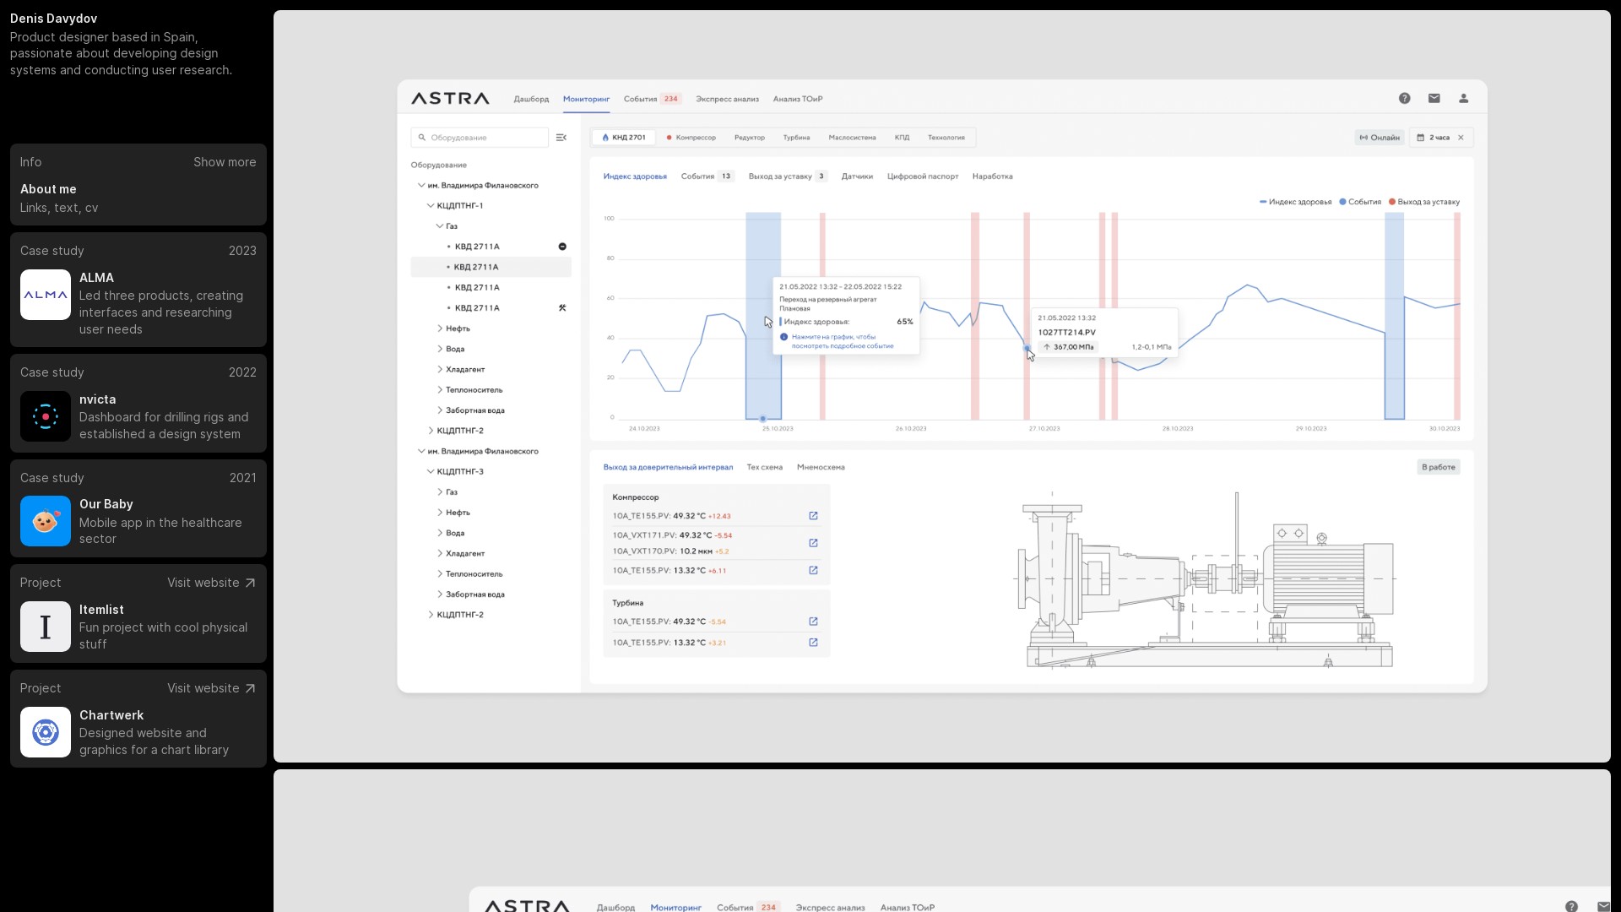Click the Itemlist project icon

pos(46,627)
